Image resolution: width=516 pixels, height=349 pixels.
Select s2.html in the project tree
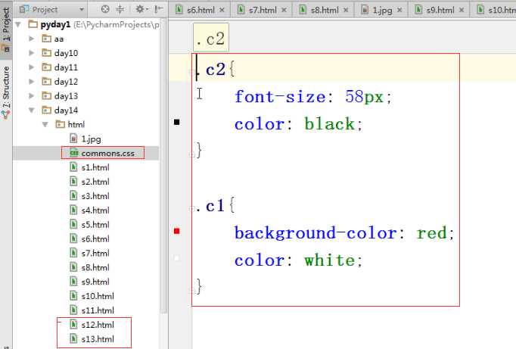[x=89, y=182]
